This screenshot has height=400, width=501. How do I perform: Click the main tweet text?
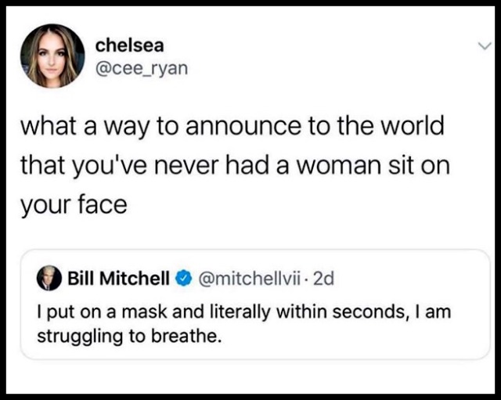pos(235,165)
